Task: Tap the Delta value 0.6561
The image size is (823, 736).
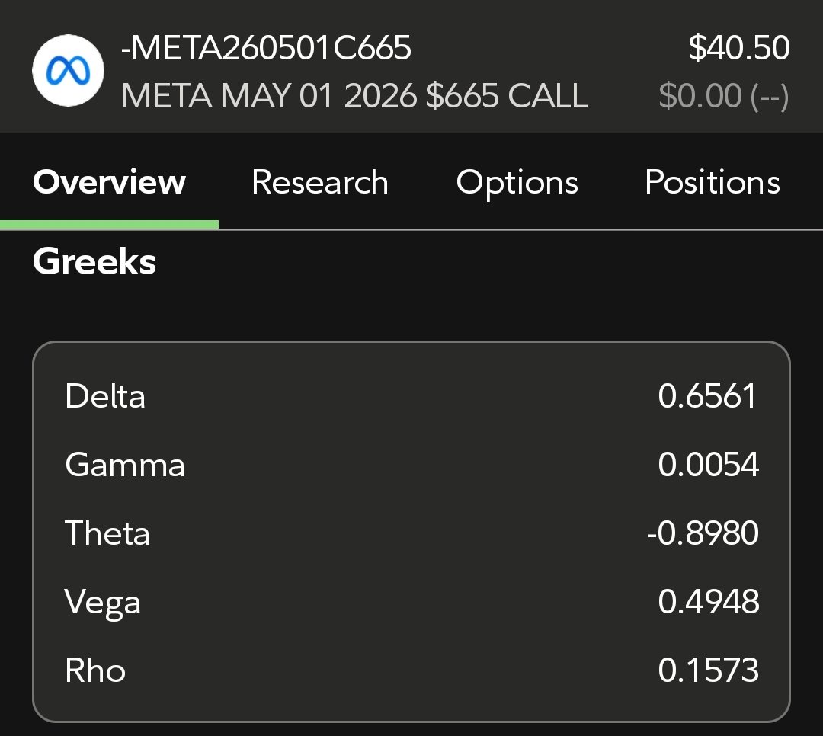Action: click(x=707, y=396)
